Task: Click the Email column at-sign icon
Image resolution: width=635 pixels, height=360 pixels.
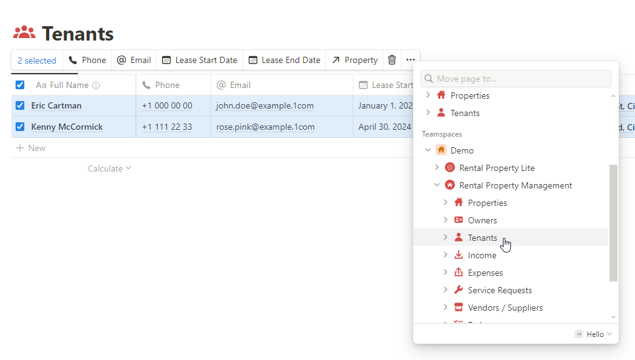Action: [221, 85]
